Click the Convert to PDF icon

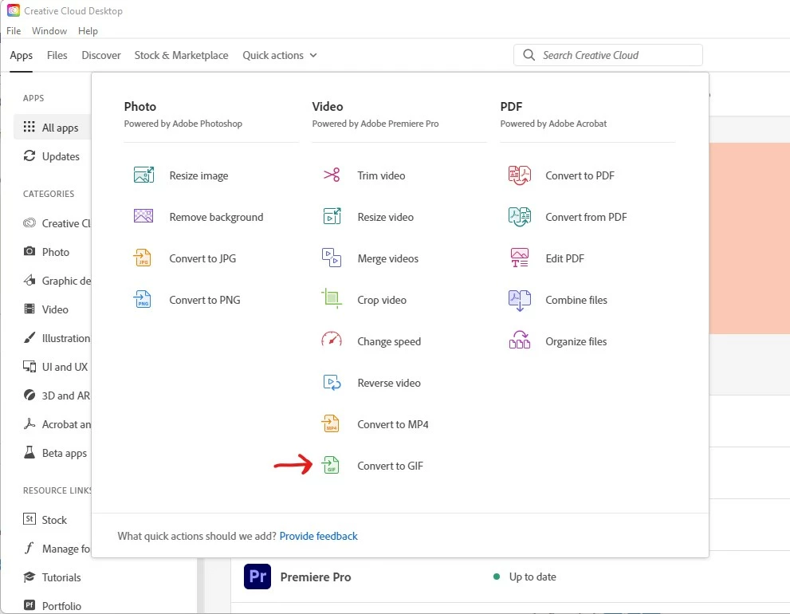[520, 175]
